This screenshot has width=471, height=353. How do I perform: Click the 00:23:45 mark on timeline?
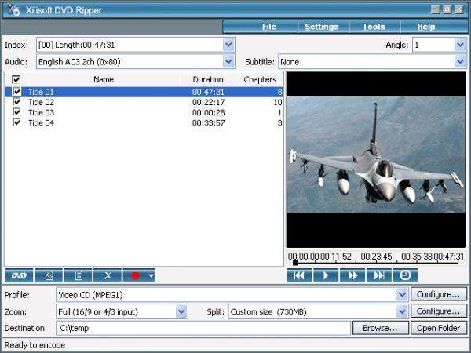click(x=376, y=257)
